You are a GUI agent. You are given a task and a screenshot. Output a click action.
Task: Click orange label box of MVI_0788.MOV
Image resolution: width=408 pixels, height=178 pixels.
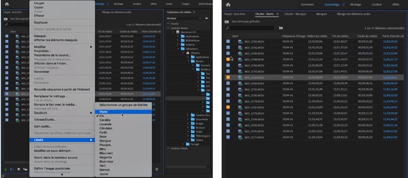[x=228, y=59]
